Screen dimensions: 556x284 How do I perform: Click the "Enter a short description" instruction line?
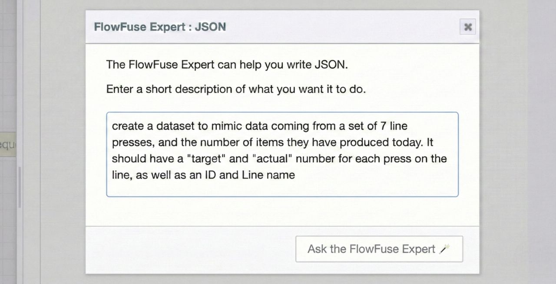(236, 89)
